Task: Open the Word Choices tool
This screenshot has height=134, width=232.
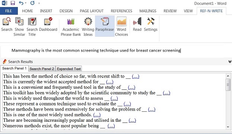Action: (x=121, y=26)
